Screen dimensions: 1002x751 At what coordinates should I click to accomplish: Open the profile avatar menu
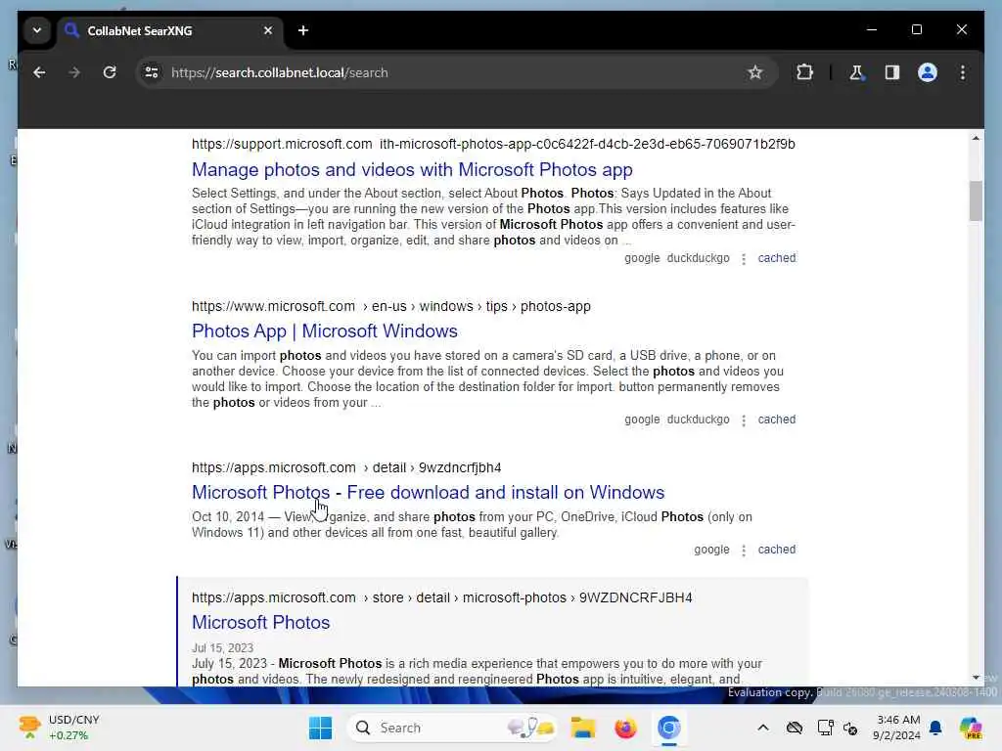928,72
